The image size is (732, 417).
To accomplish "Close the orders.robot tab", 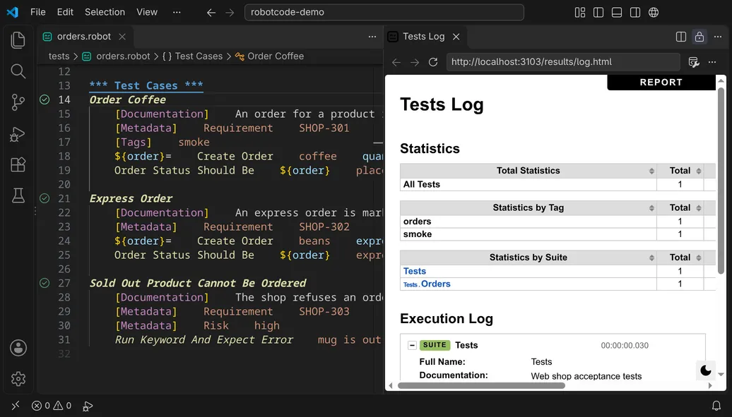I will coord(122,37).
